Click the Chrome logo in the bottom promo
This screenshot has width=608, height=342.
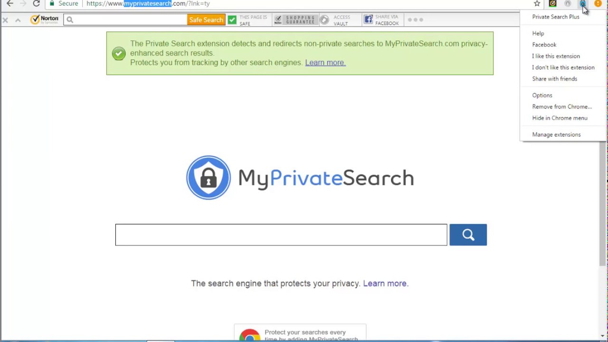250,335
